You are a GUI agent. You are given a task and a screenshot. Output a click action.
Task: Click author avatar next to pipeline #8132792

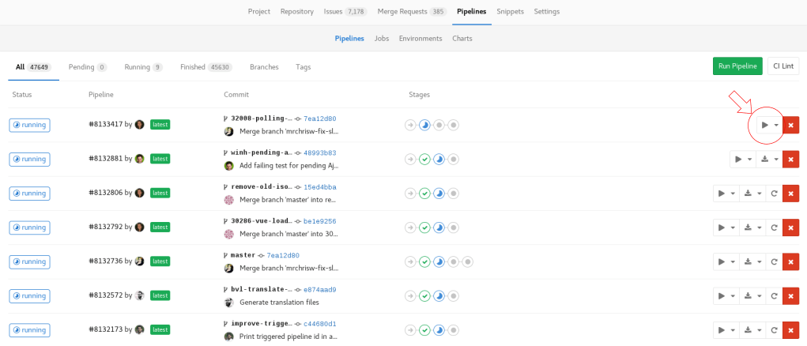140,228
